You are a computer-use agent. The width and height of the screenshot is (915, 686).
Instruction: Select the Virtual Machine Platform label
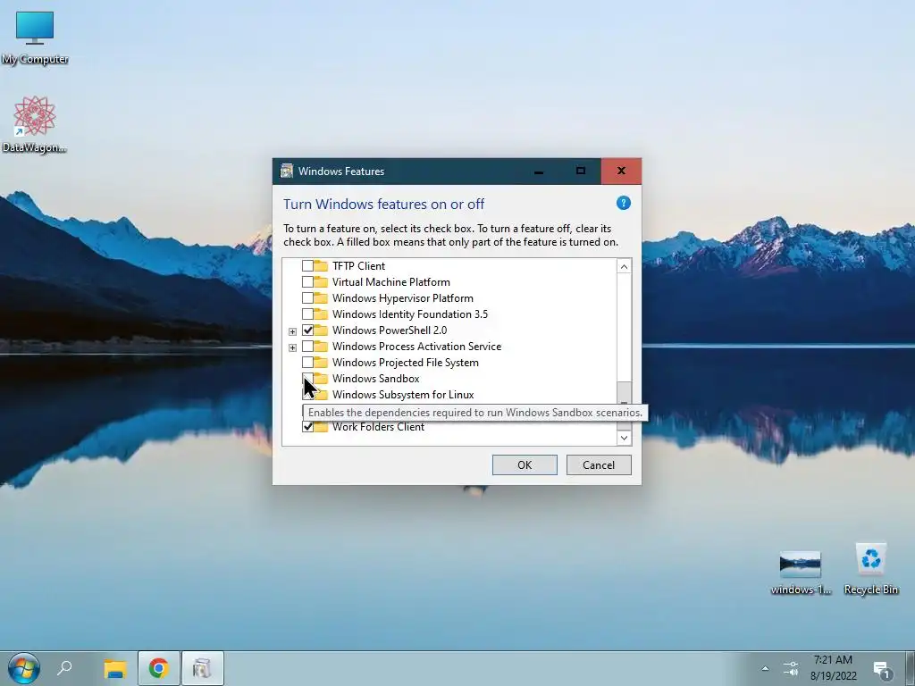pyautogui.click(x=391, y=281)
